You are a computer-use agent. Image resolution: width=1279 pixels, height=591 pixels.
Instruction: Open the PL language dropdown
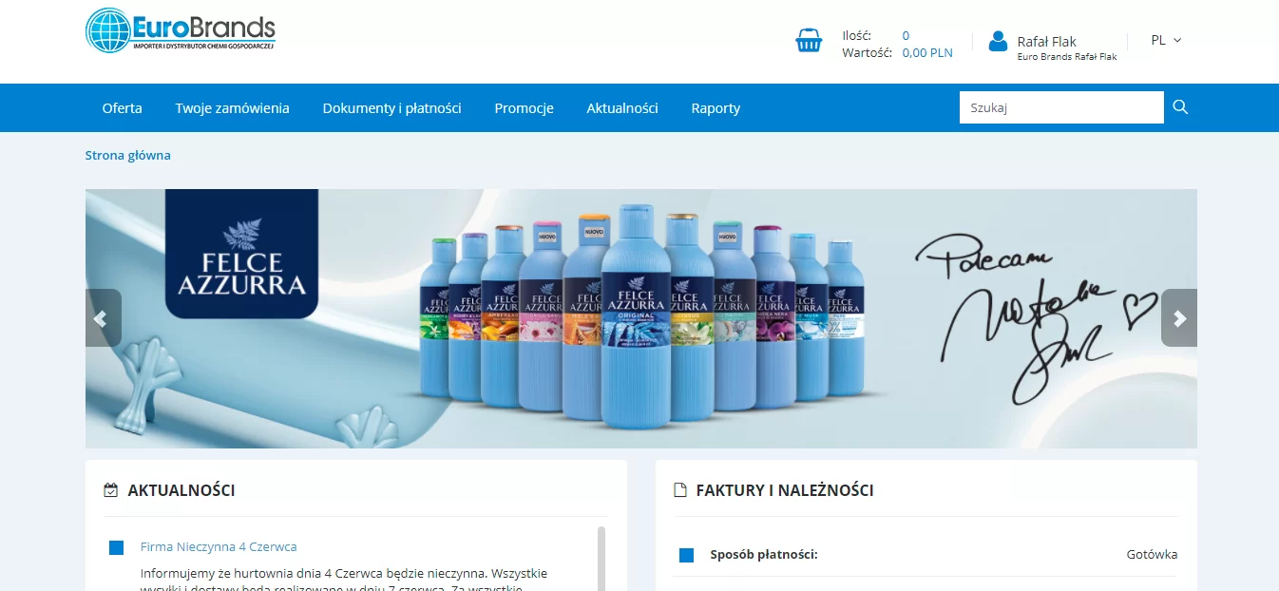click(x=1166, y=40)
